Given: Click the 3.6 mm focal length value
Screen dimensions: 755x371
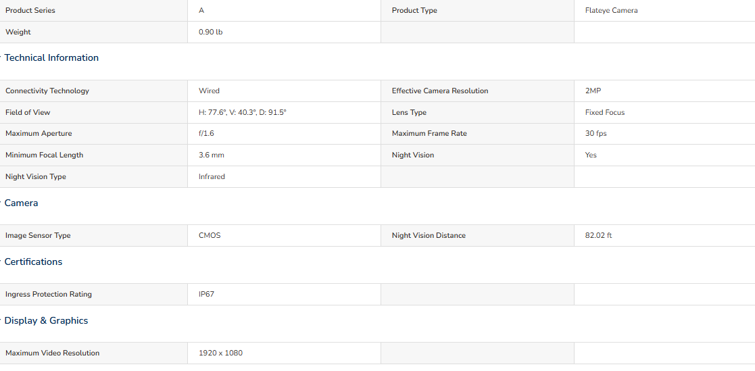Looking at the screenshot, I should tap(212, 155).
